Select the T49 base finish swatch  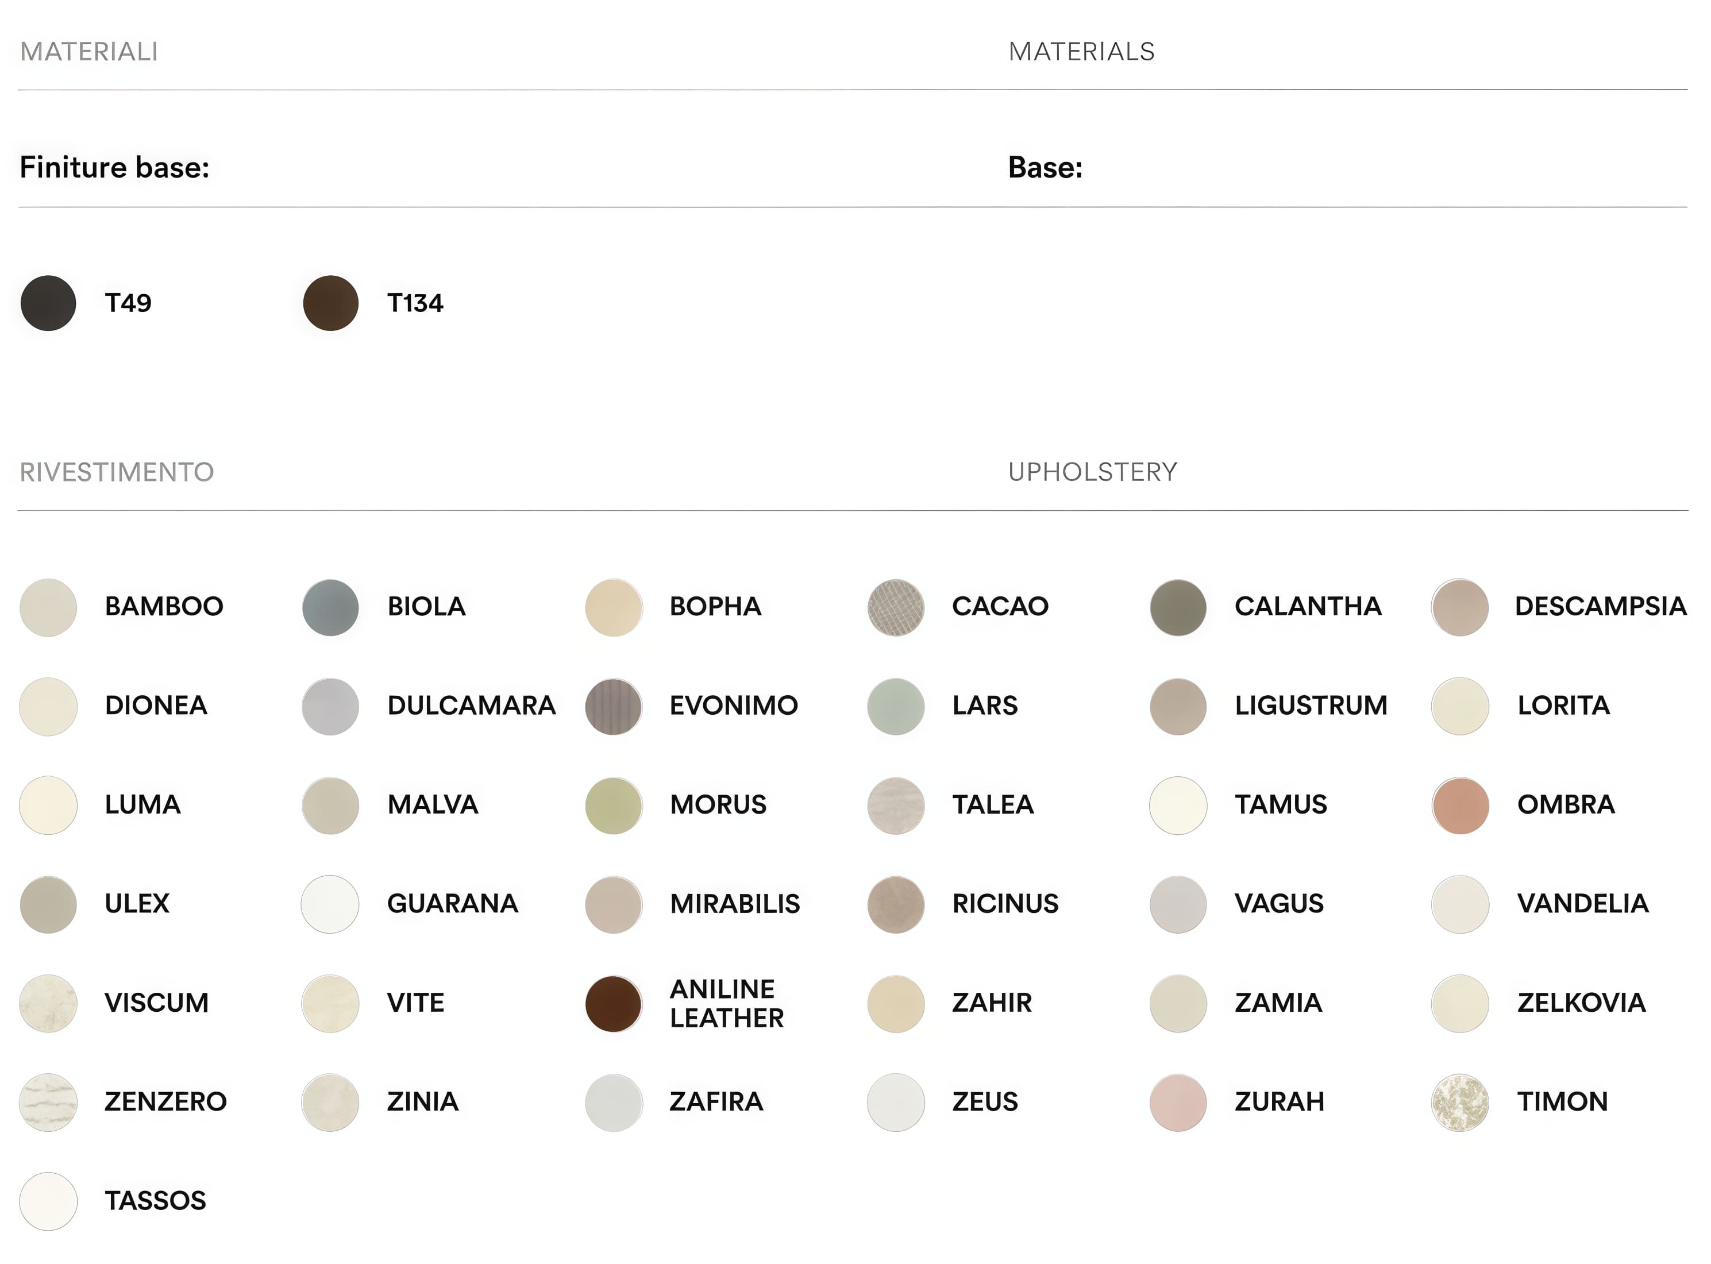[48, 303]
